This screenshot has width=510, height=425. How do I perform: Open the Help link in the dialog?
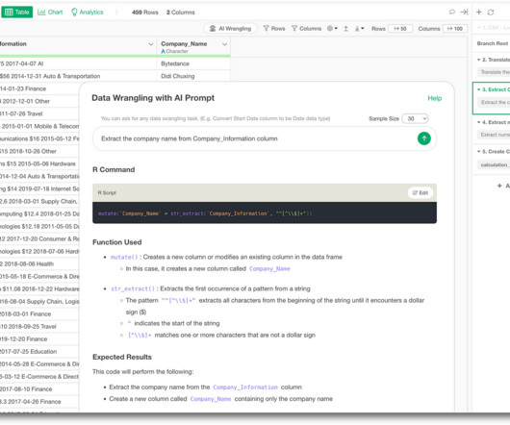[x=435, y=98]
